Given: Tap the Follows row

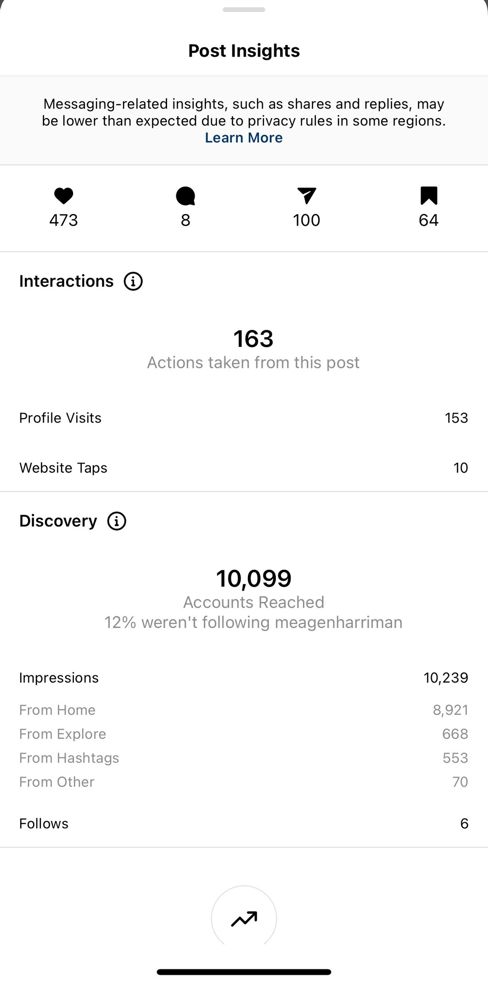Looking at the screenshot, I should tap(244, 824).
